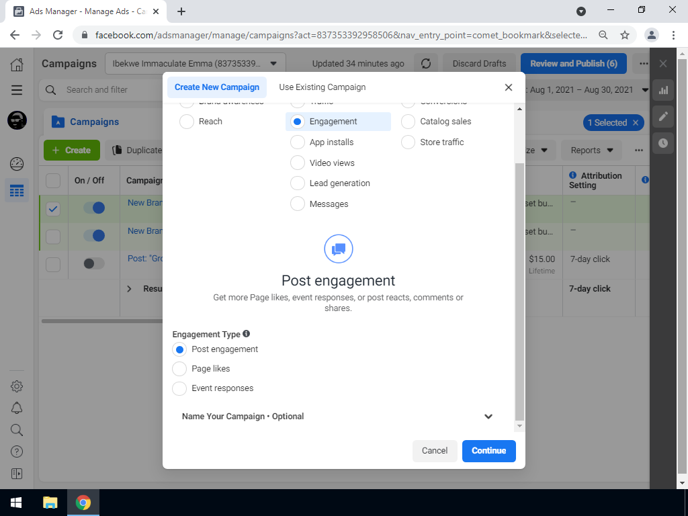Open the more options menu beside Review and Publish

(x=643, y=64)
